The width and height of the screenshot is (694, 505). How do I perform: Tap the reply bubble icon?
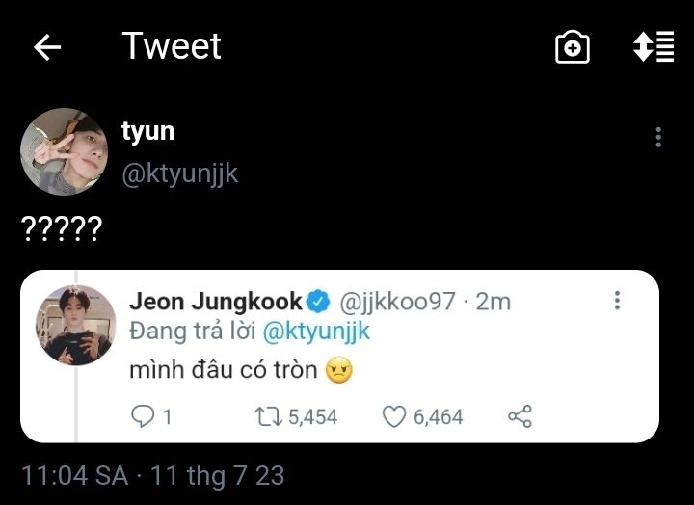pyautogui.click(x=142, y=416)
